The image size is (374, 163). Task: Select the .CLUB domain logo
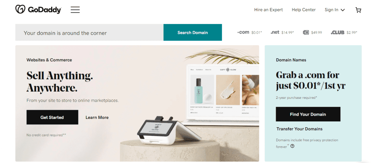(x=337, y=32)
